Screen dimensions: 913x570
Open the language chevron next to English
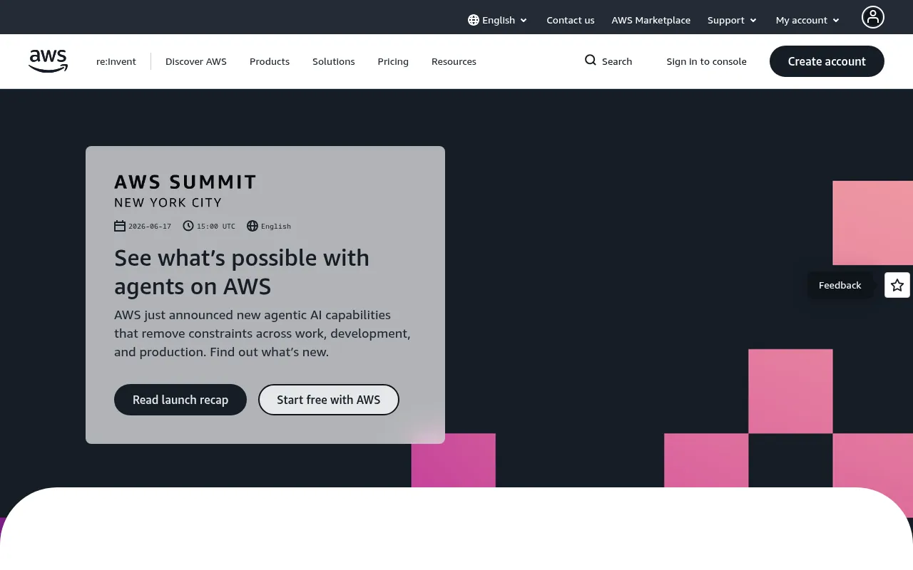(x=524, y=21)
